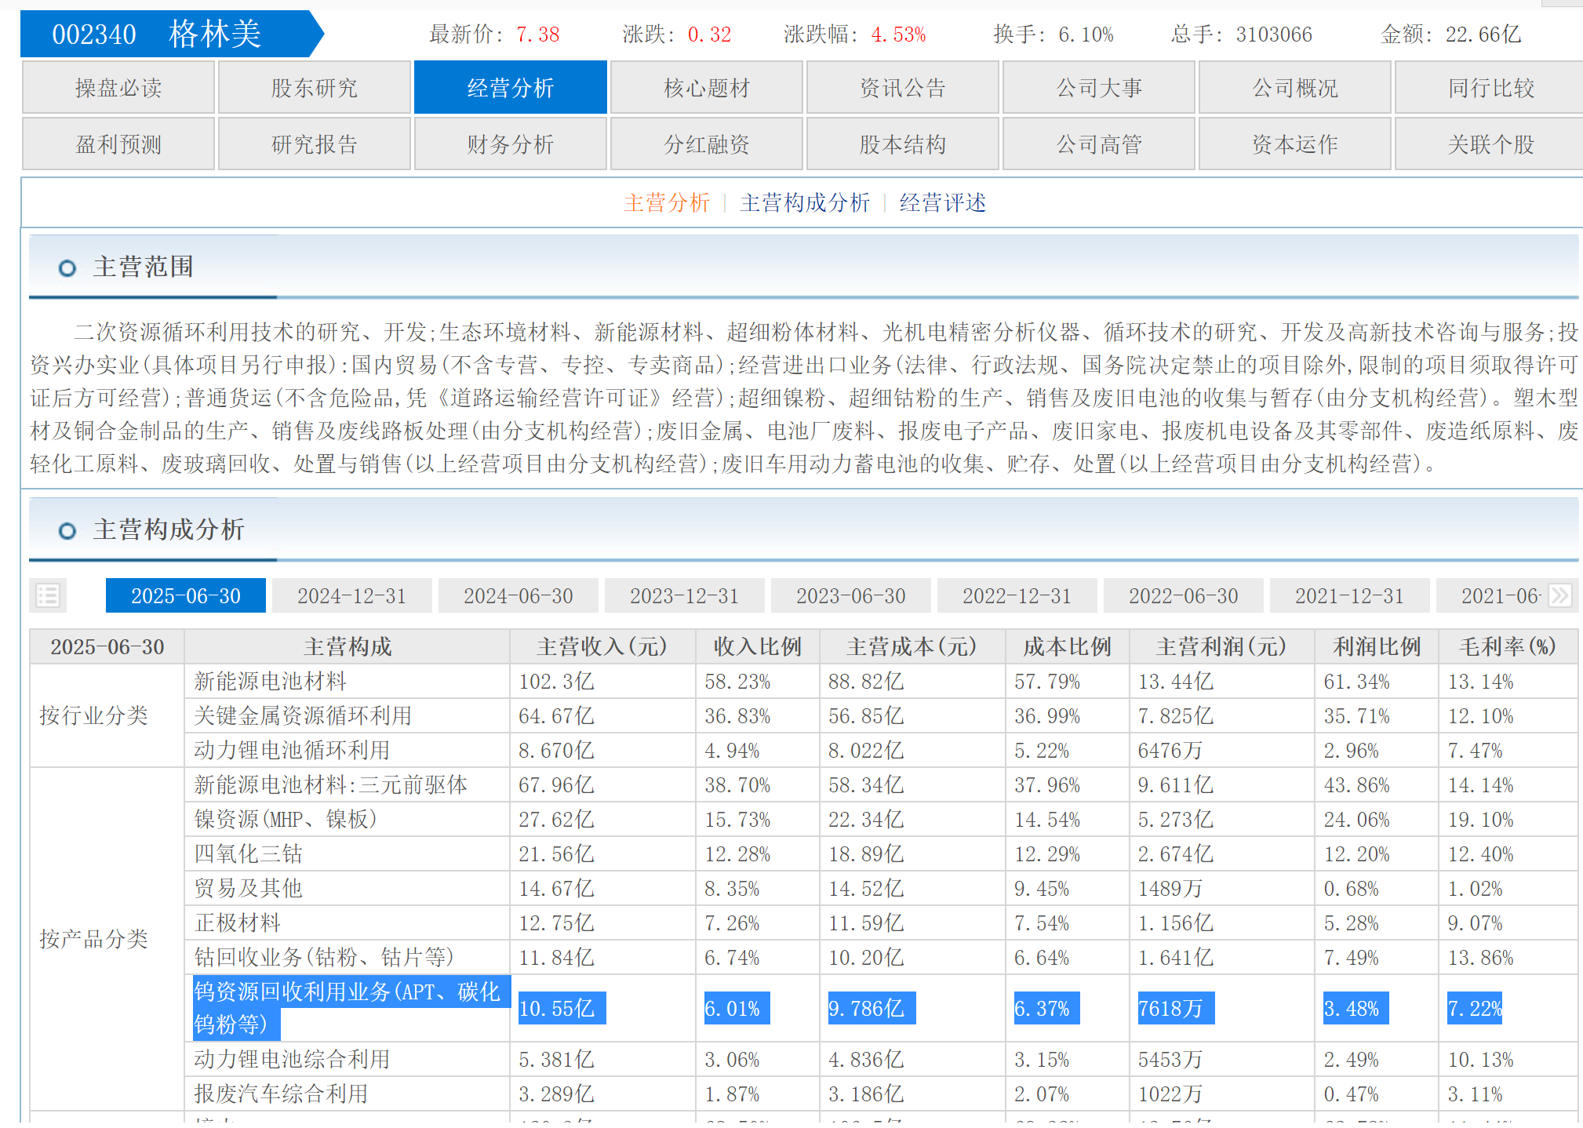The image size is (1583, 1128).
Task: Click the 最新价 7.38 value
Action: [x=537, y=35]
